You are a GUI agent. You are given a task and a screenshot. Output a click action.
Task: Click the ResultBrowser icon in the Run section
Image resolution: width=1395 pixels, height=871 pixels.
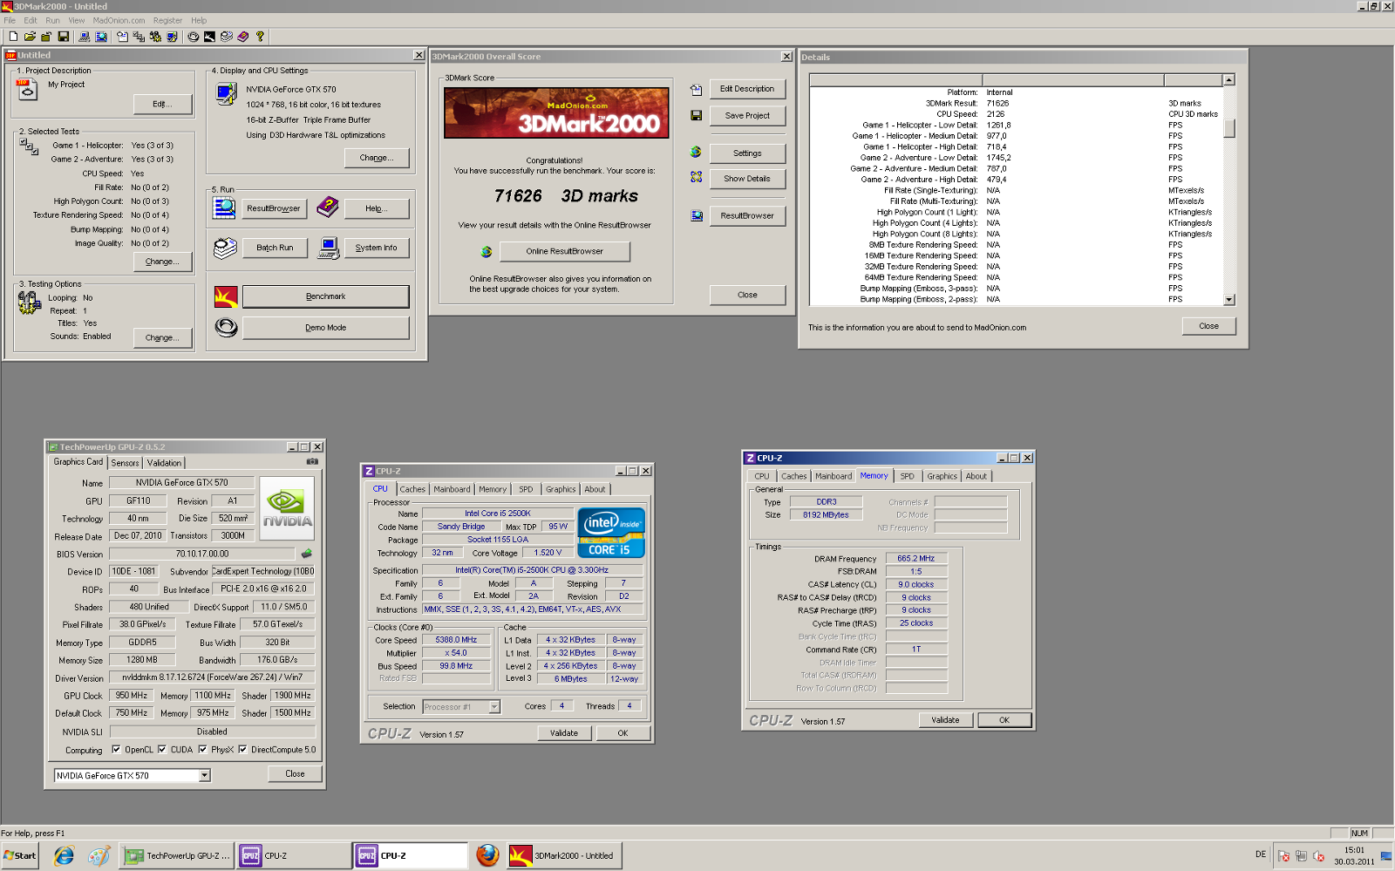click(x=224, y=208)
